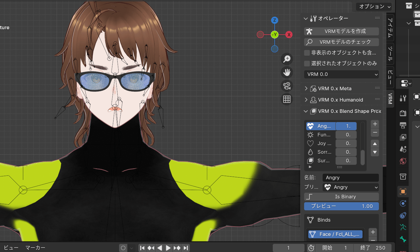
Task: Jump to the start frame of the timeline
Action: pos(142,248)
